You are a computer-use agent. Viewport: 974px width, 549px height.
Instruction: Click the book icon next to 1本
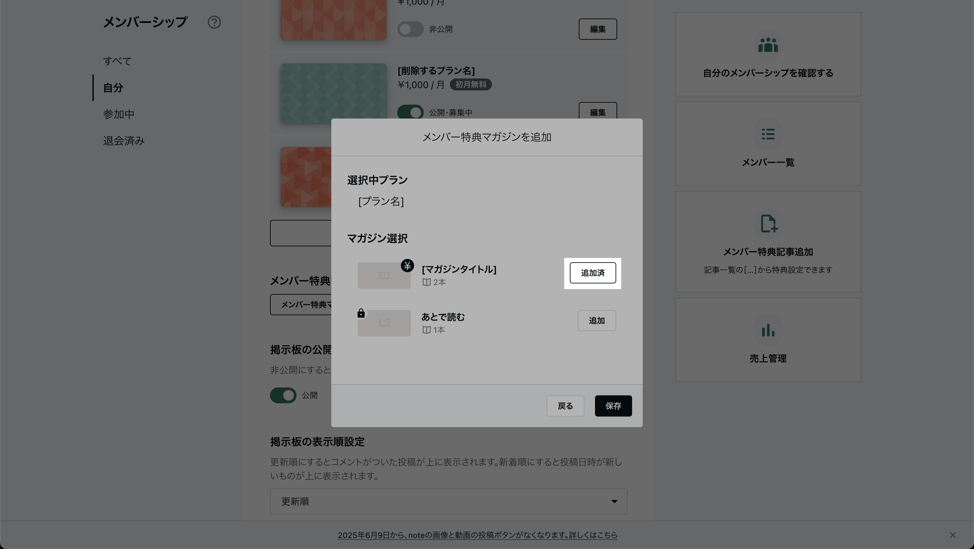(x=426, y=330)
